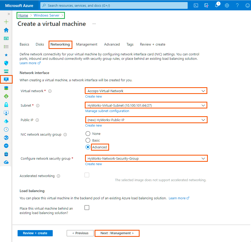
Task: Open the Subnet dropdown
Action: (146, 105)
